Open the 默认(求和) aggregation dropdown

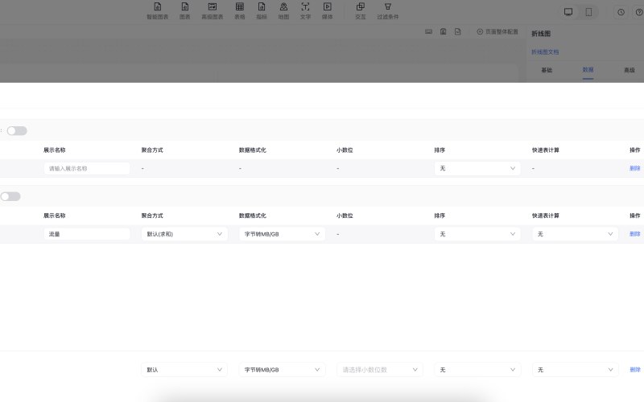click(184, 234)
